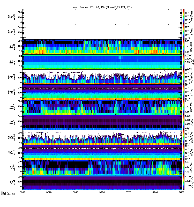The width and height of the screenshot is (194, 207).
Task: Click the 'thd fbk edc12' panel label
Action: 12,107
